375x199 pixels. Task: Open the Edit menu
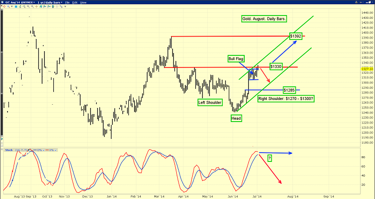[75, 2]
